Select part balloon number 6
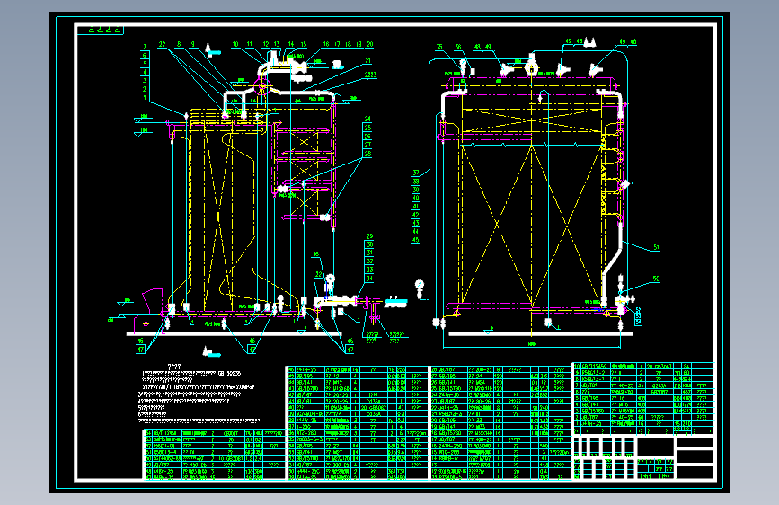The width and height of the screenshot is (779, 505). point(145,55)
